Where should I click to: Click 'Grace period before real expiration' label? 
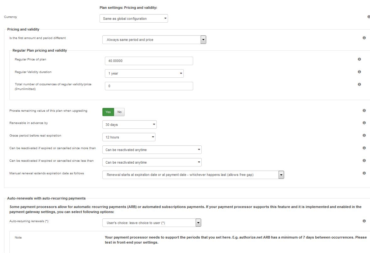[x=35, y=136]
